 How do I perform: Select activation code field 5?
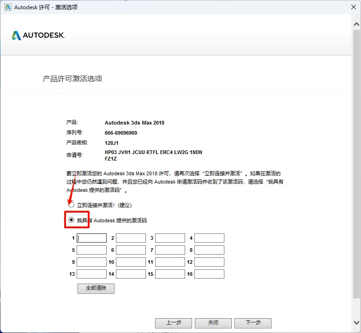coord(91,250)
